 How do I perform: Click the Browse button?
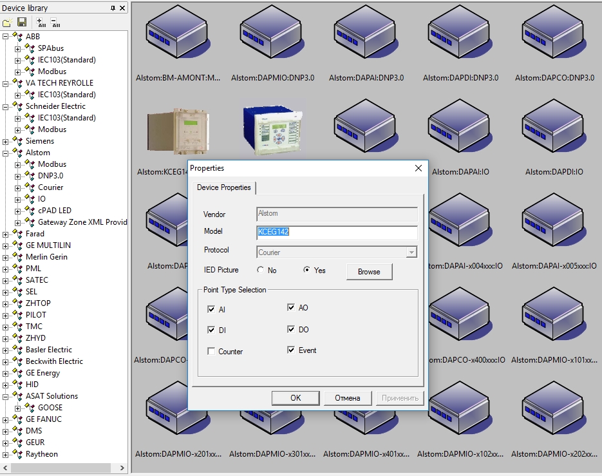pyautogui.click(x=369, y=272)
